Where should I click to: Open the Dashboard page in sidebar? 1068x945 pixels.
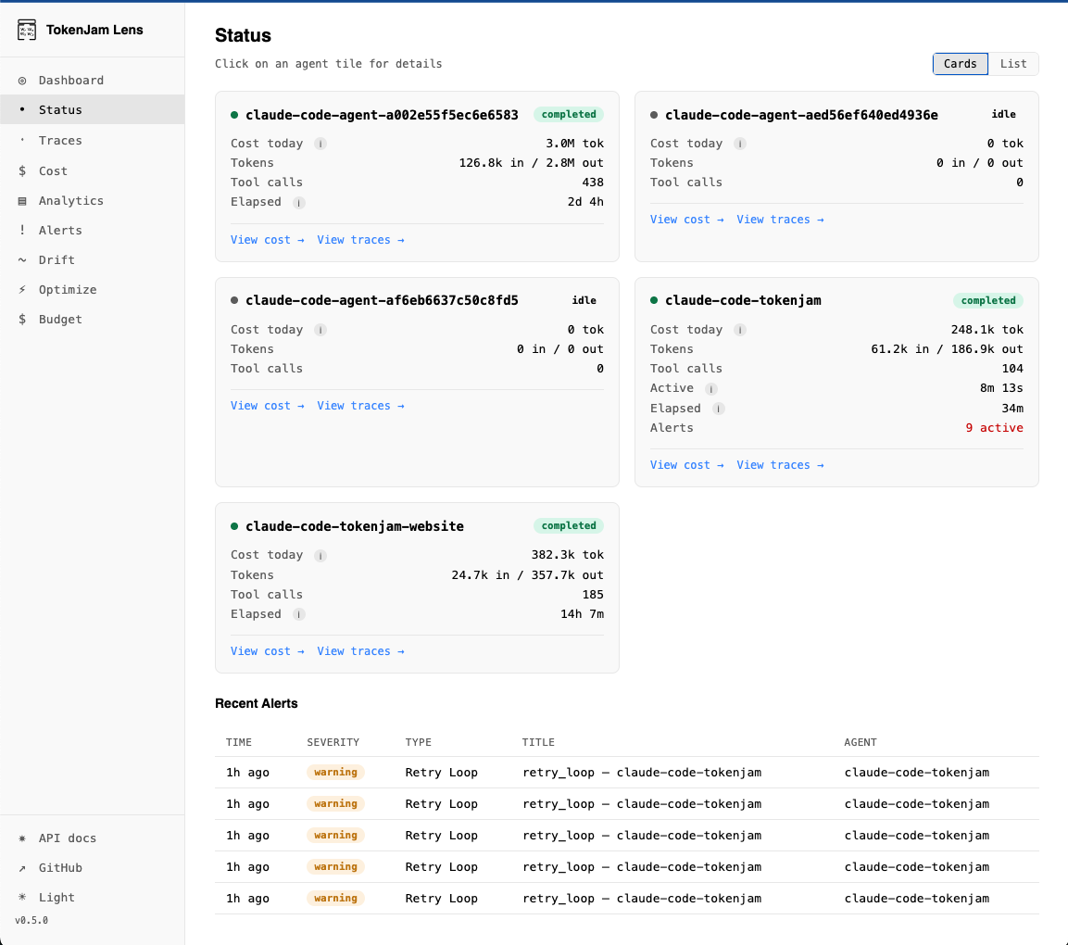[92, 81]
